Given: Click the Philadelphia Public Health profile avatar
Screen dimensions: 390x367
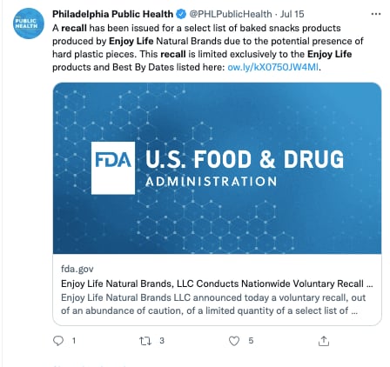Looking at the screenshot, I should click(x=29, y=23).
